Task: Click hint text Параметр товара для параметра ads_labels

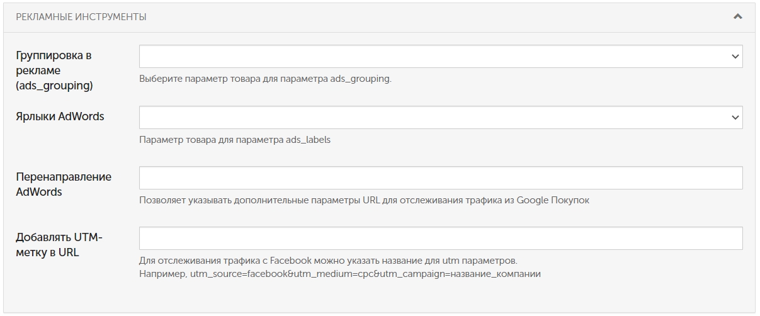Action: [x=235, y=140]
